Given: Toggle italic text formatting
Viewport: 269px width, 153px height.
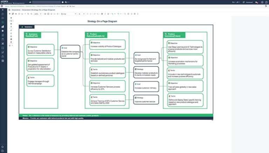Looking at the screenshot, I should (104, 14).
